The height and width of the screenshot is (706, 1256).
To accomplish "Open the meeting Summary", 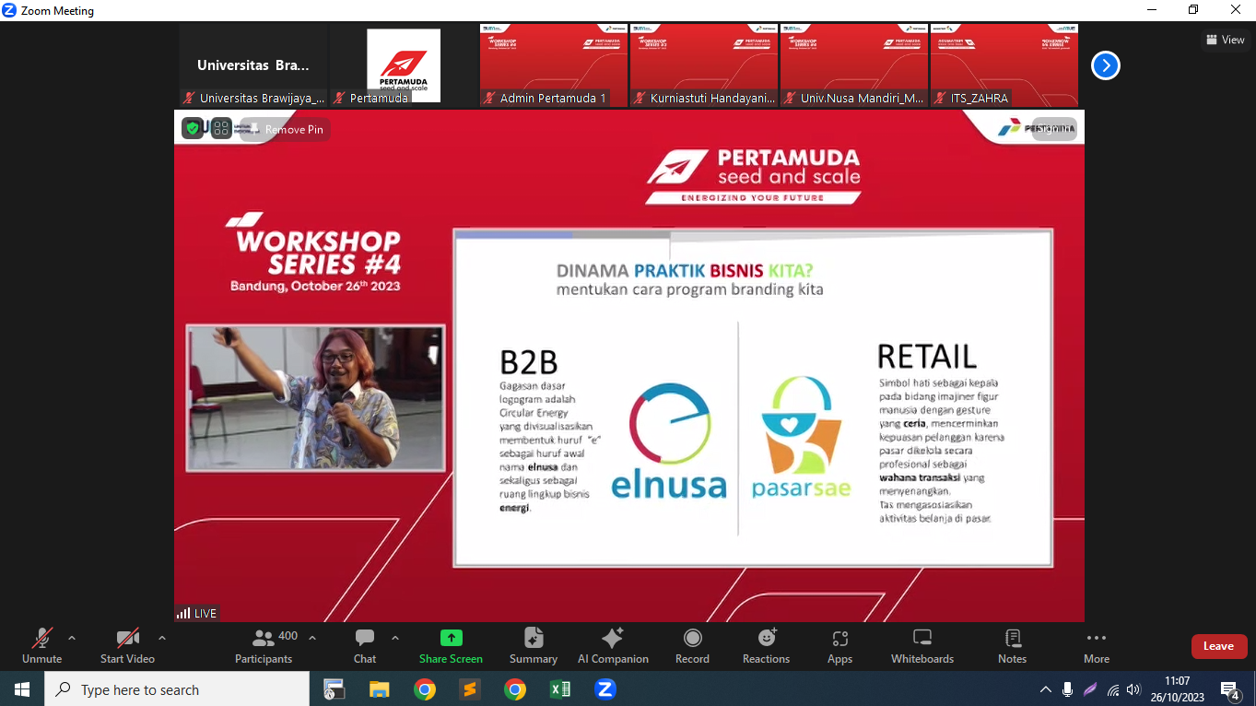I will click(x=534, y=645).
